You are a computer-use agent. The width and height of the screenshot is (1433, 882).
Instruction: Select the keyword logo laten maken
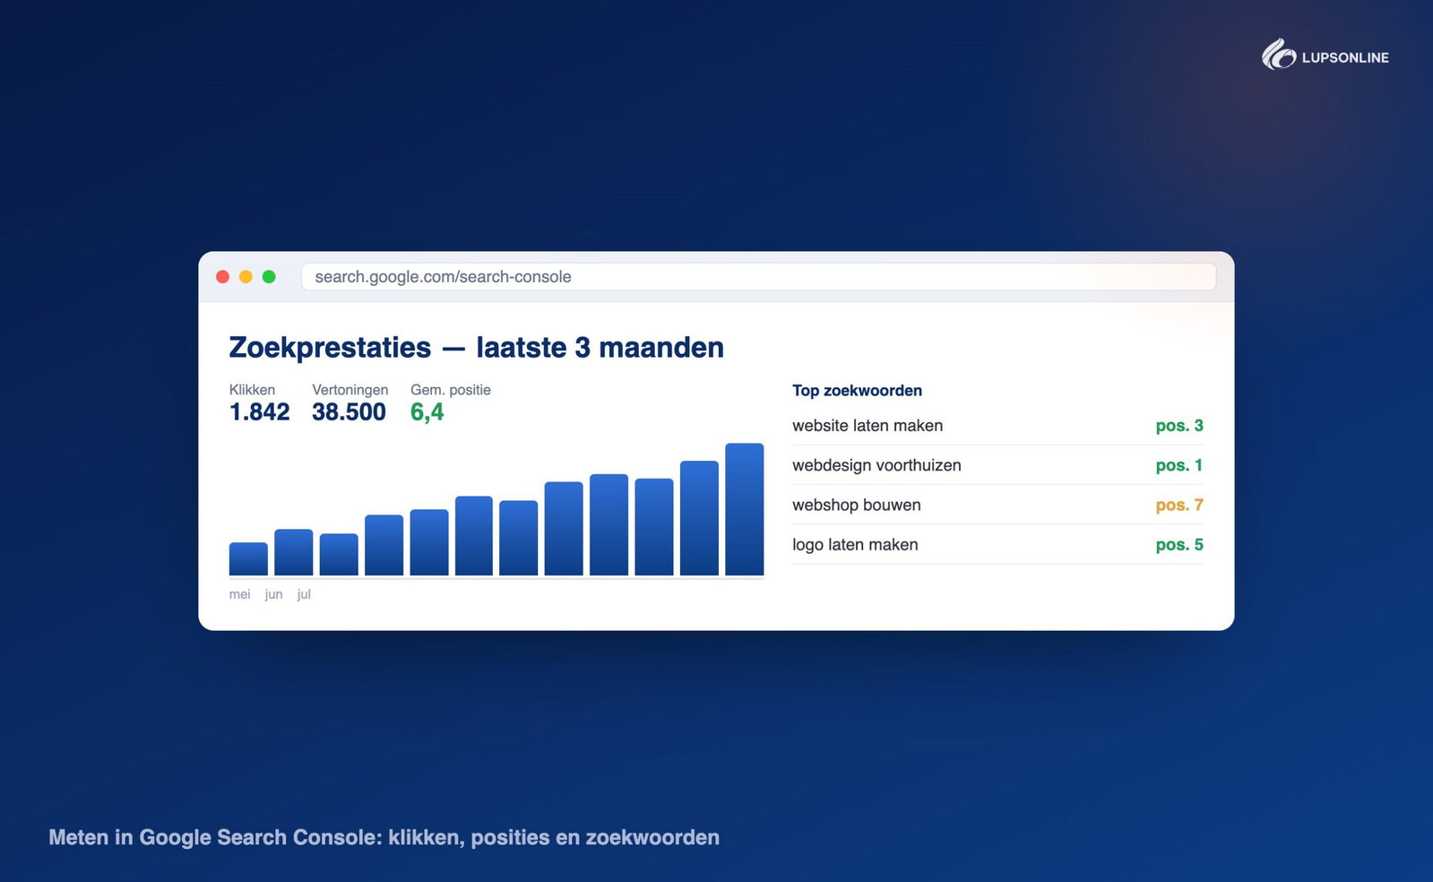(855, 545)
